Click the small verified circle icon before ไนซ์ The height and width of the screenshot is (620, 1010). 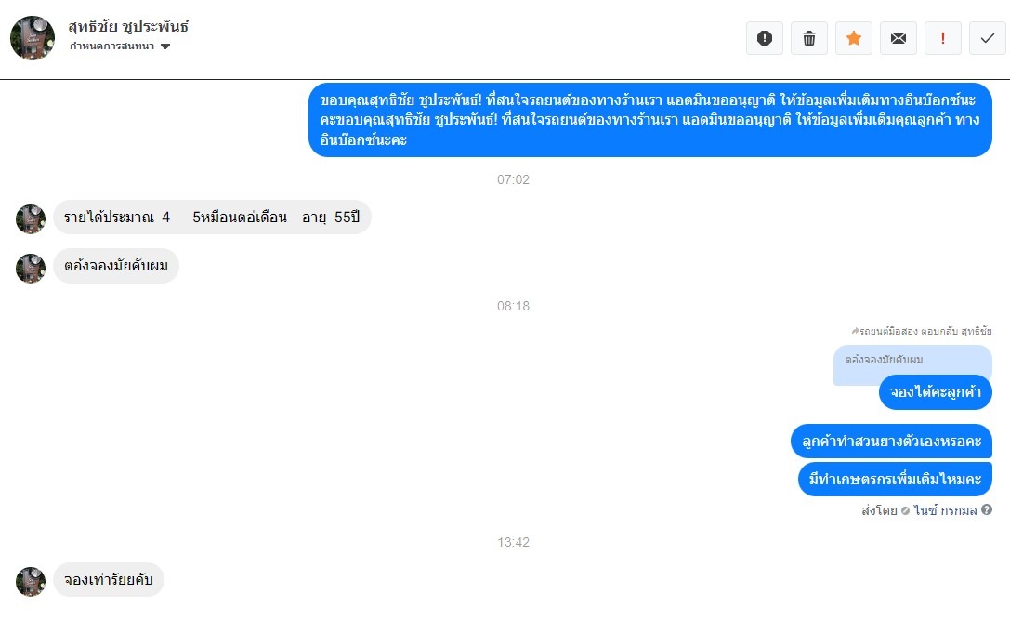[905, 510]
